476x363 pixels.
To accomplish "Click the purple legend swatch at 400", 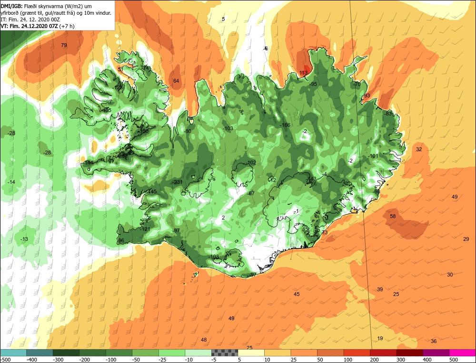I will (x=436, y=353).
